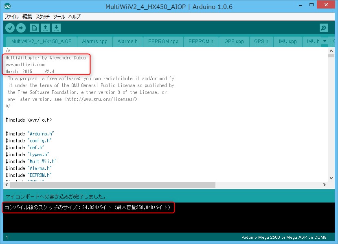Open the ヘルプ menu
The image size is (338, 244).
[75, 17]
